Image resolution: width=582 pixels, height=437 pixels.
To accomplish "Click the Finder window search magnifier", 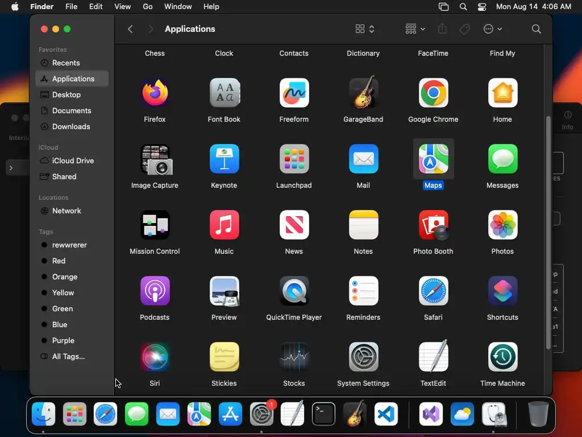I will [x=537, y=29].
